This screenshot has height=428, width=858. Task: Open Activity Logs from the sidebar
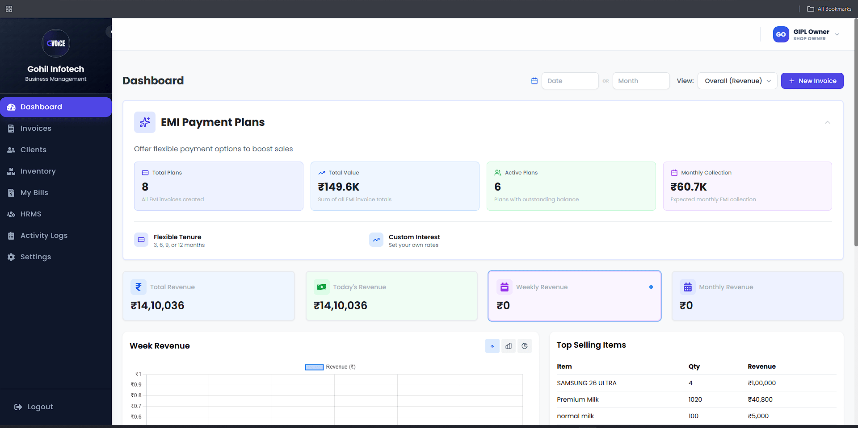coord(56,236)
